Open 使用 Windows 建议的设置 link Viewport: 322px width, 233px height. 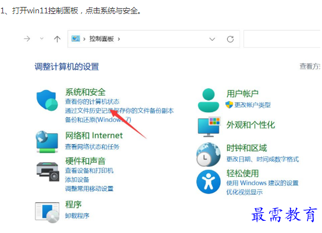tap(262, 182)
